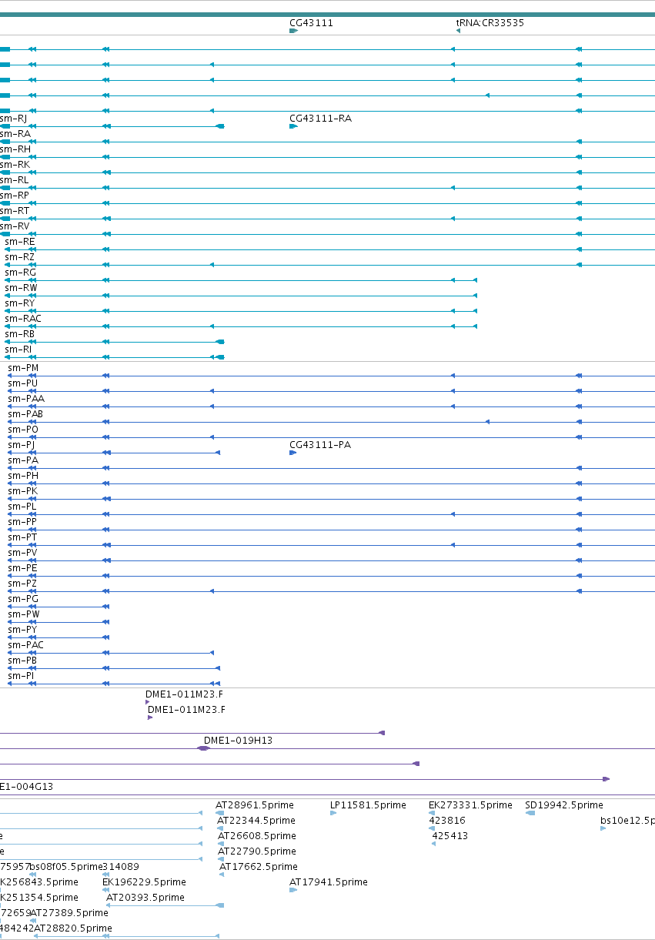This screenshot has height=940, width=655.
Task: Select the sm-PAC protein label
Action: pos(26,645)
